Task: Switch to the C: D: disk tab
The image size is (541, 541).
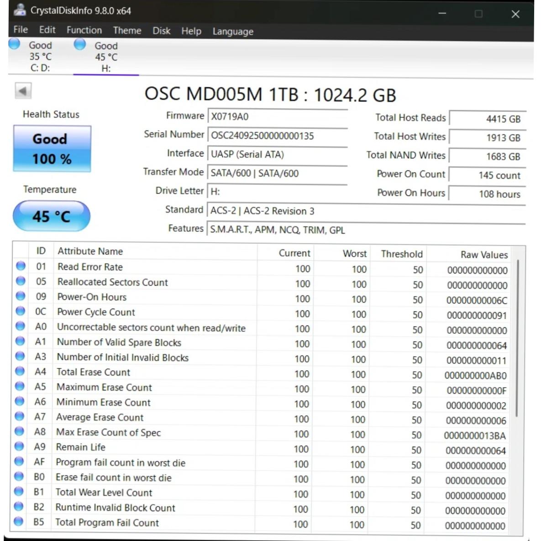Action: pyautogui.click(x=40, y=56)
